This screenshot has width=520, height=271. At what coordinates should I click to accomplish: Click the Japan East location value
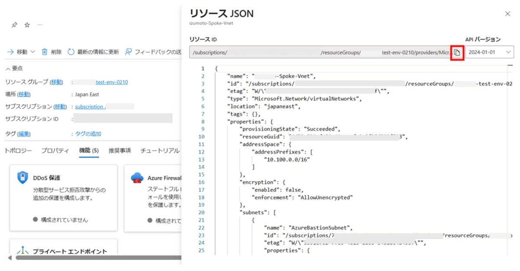tap(87, 94)
